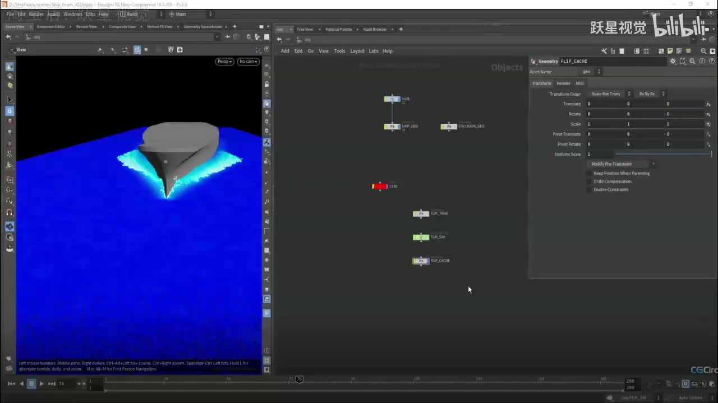Screen dimensions: 718x403
Task: Switch to the Animation Editor tab
Action: pyautogui.click(x=51, y=26)
